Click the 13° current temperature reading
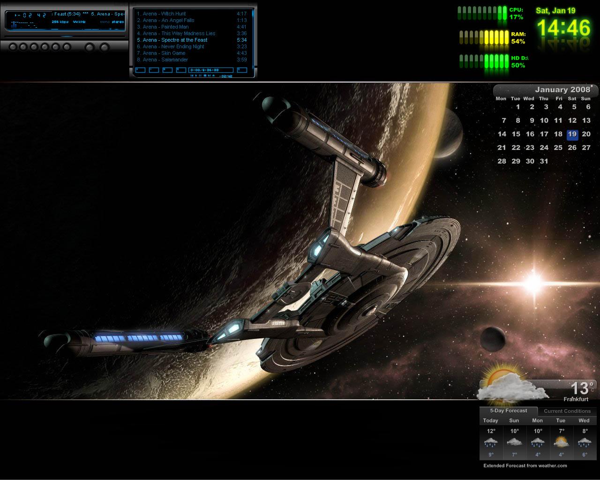This screenshot has height=480, width=600. point(582,388)
